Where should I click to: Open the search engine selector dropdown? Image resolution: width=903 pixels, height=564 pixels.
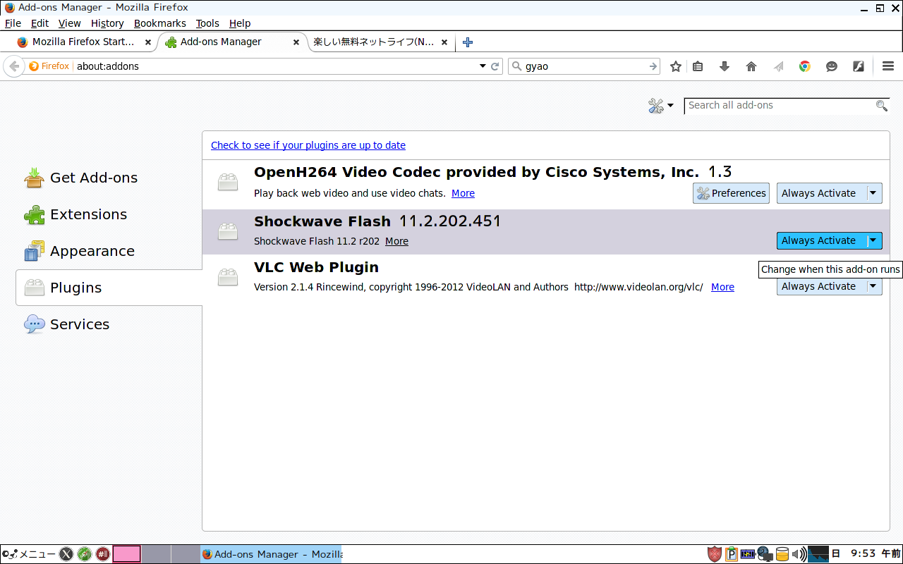[x=516, y=66]
